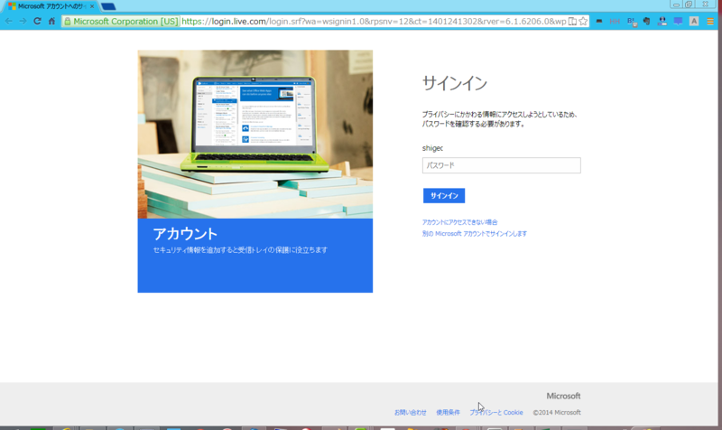Select the Microsoft アカウント browser tab

pos(50,6)
